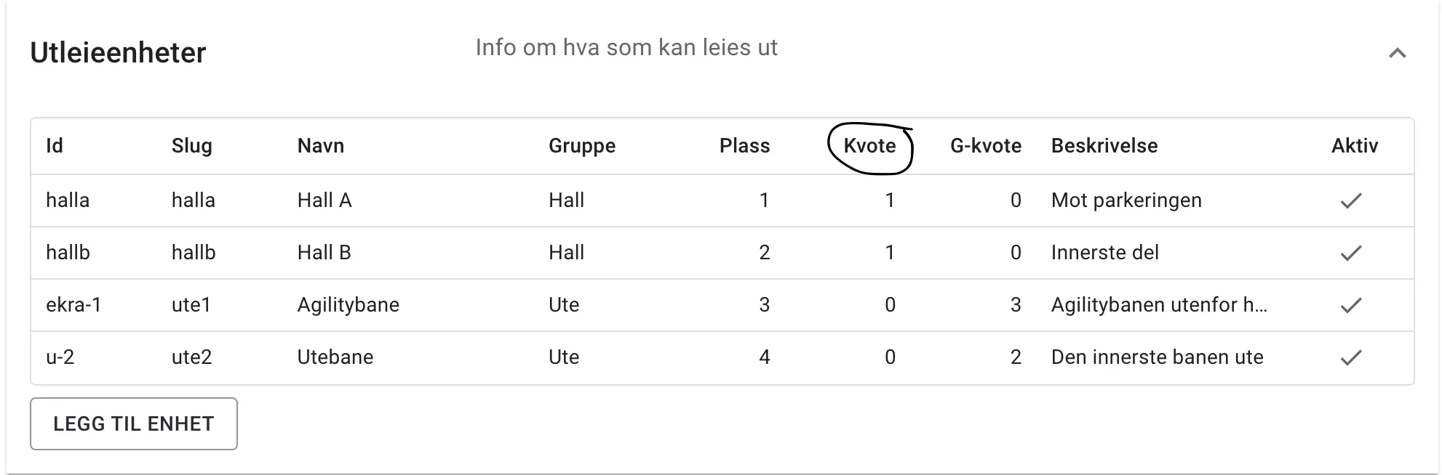Image resolution: width=1442 pixels, height=475 pixels.
Task: Sort by the Navn column header
Action: pyautogui.click(x=320, y=146)
